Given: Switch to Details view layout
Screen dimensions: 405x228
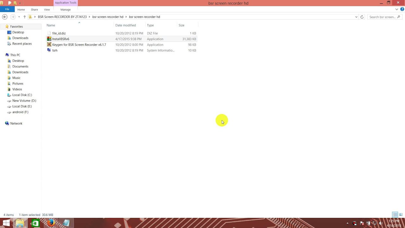Looking at the screenshot, I should (395, 215).
